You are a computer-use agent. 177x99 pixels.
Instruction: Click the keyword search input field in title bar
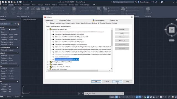[123, 2]
